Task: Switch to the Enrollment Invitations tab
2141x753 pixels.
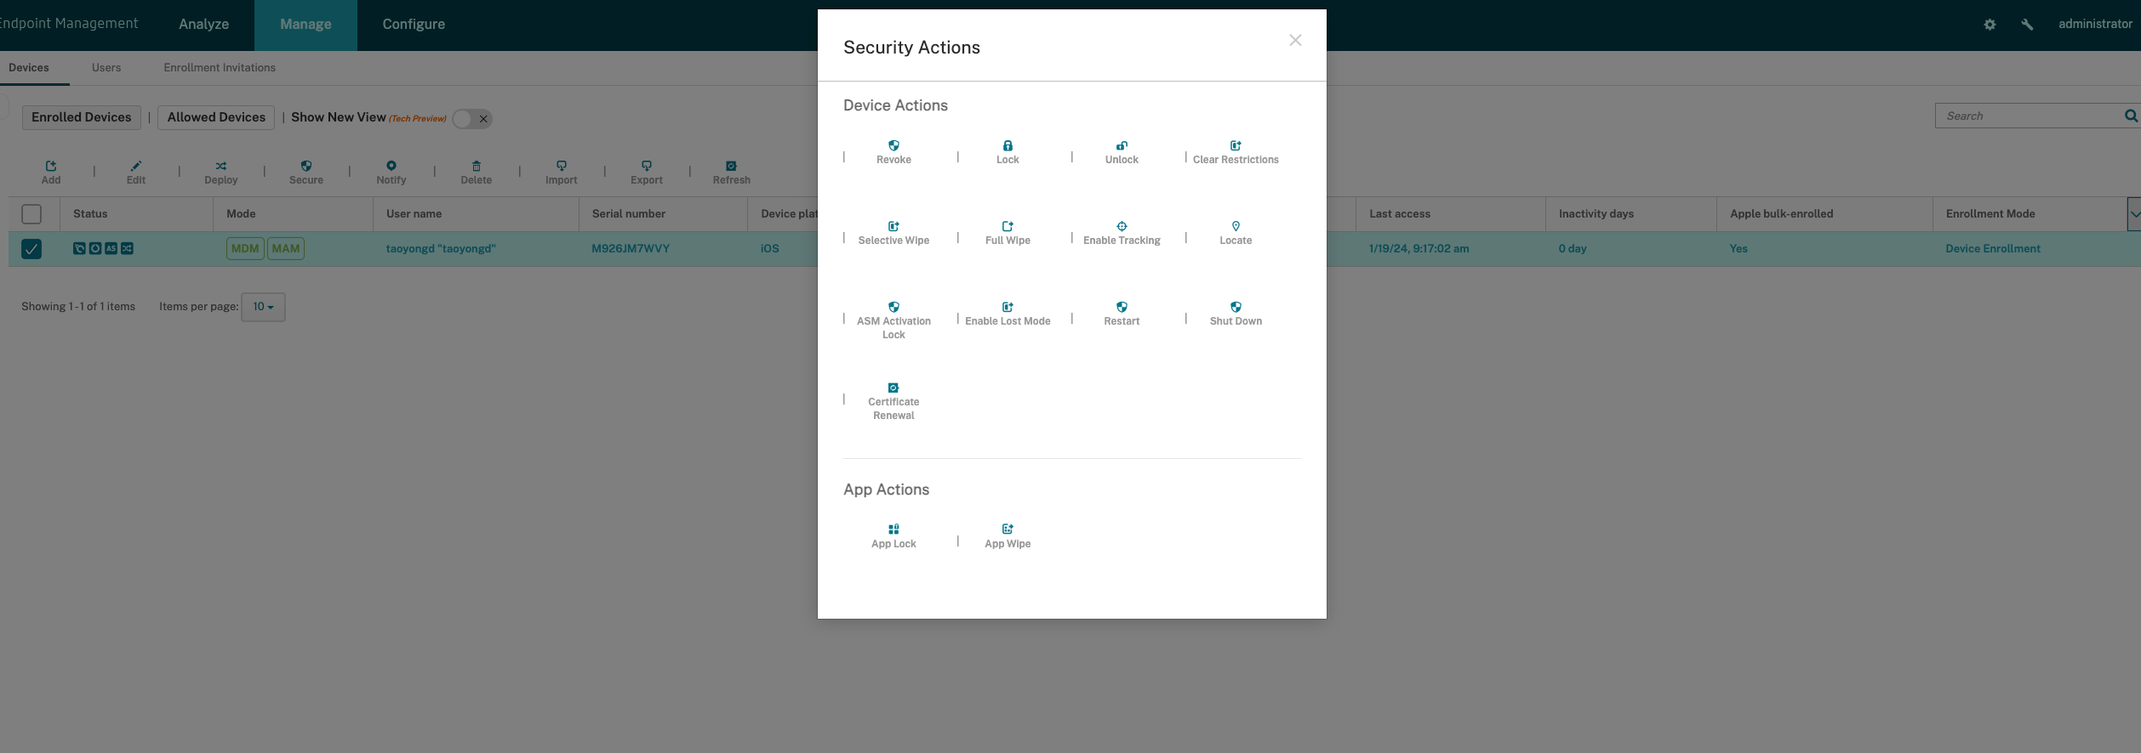Action: [220, 68]
